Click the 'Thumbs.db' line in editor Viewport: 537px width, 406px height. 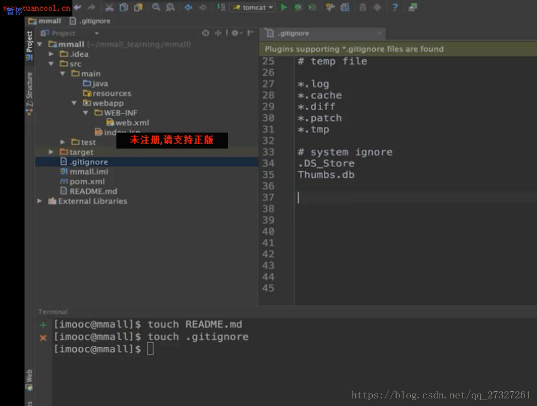pyautogui.click(x=326, y=175)
